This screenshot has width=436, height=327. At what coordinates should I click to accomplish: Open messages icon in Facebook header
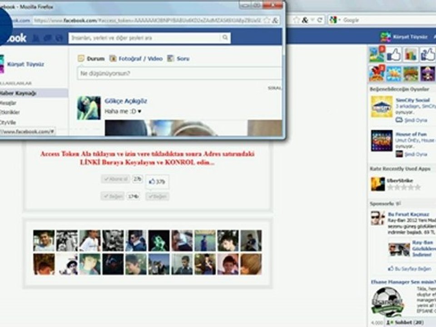pos(48,38)
